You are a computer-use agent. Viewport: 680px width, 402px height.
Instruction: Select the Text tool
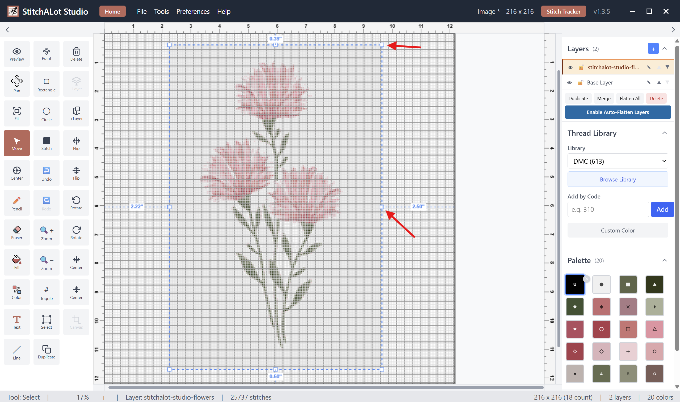pos(16,322)
